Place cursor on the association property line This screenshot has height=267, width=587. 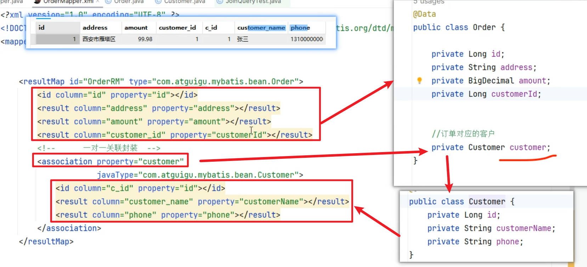tap(111, 162)
